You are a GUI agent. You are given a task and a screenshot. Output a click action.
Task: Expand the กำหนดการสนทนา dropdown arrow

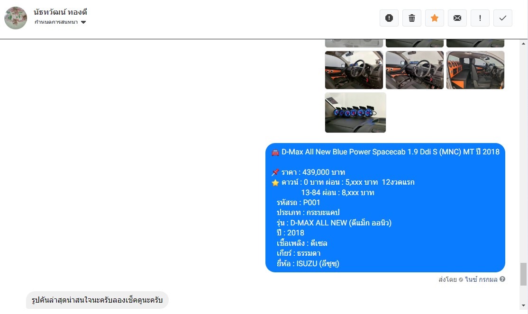(x=83, y=22)
